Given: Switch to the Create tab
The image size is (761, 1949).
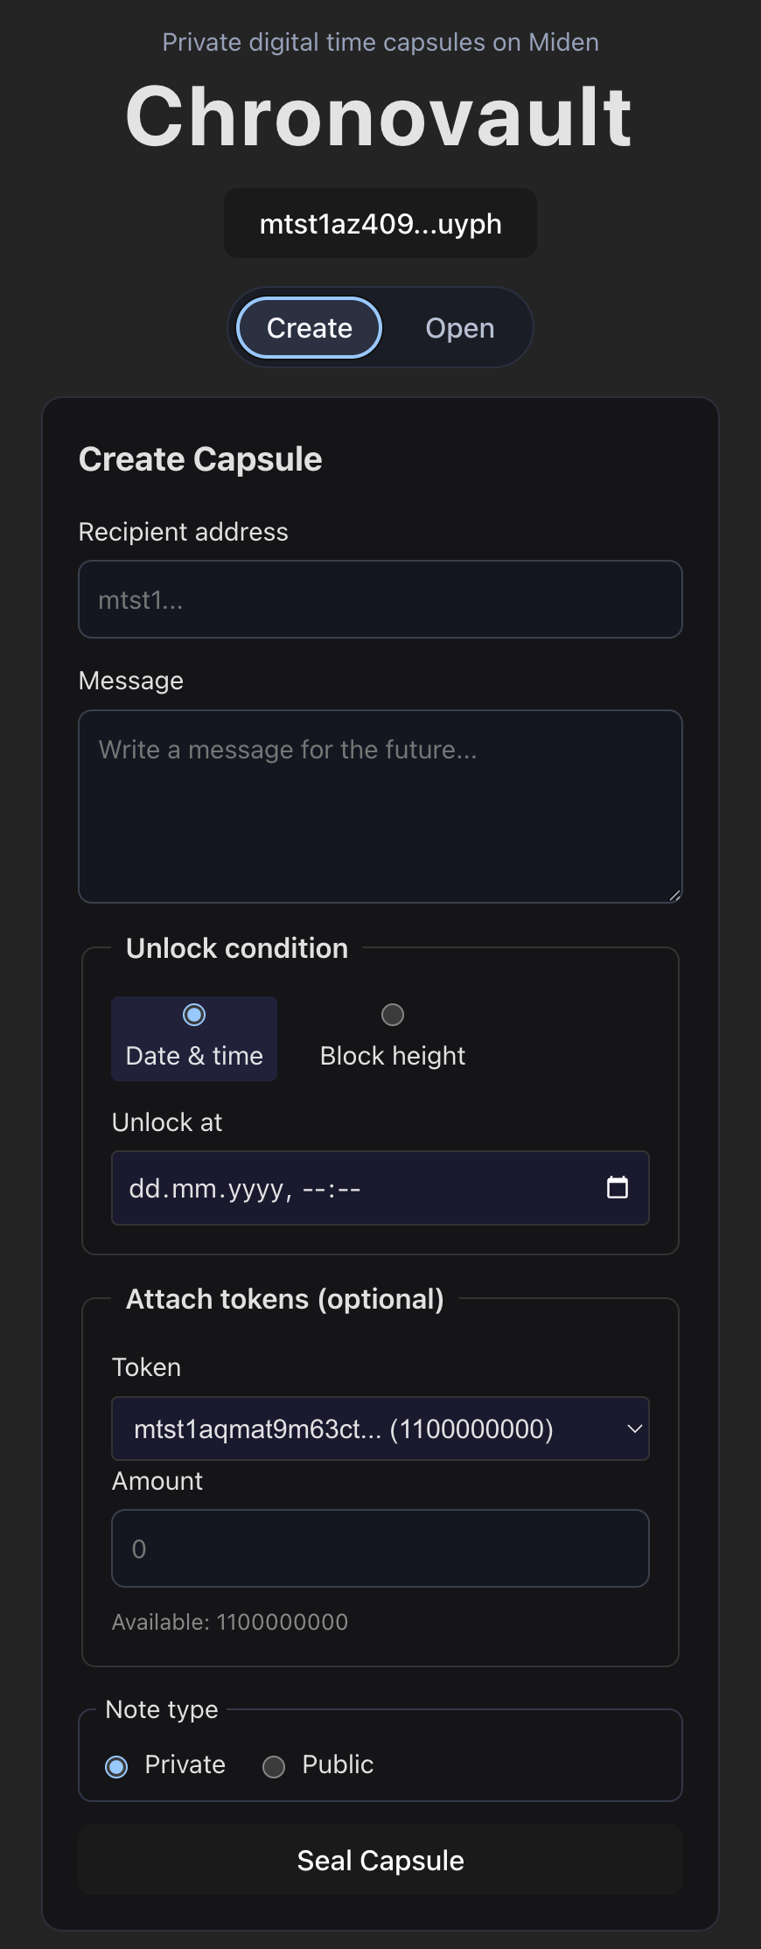Looking at the screenshot, I should point(310,328).
